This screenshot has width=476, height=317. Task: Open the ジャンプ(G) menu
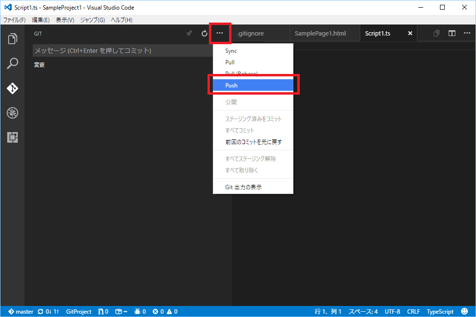(x=93, y=20)
